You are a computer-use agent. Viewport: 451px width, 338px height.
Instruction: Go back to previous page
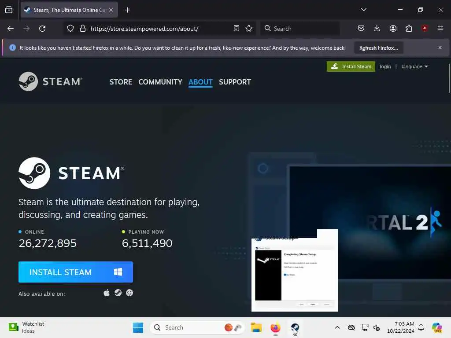click(11, 29)
